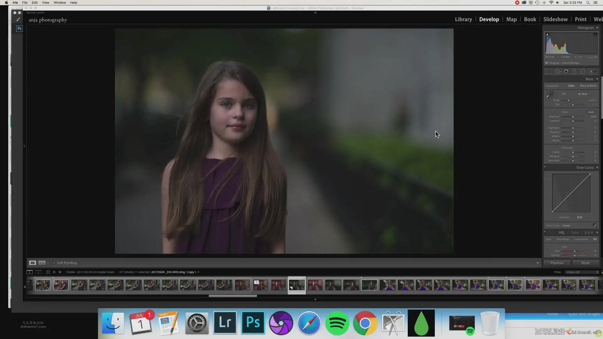The height and width of the screenshot is (339, 603).
Task: Select the Radial Filter tool
Action: (583, 72)
